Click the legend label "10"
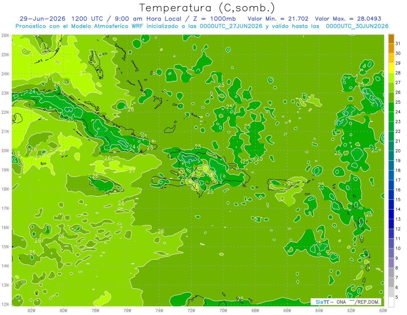Viewport: 407px width, 315px height. pyautogui.click(x=398, y=248)
